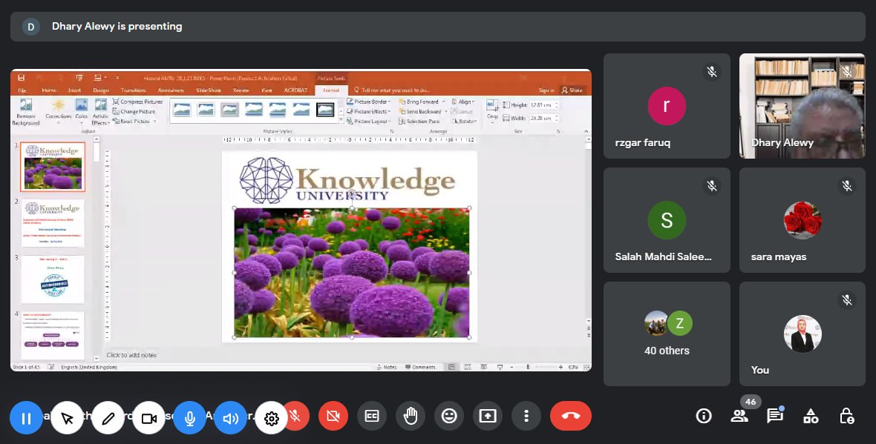Open Comments from the status bar
The height and width of the screenshot is (444, 876).
point(420,367)
